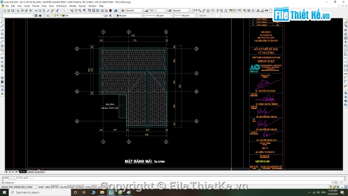Open the layer list dropdown
The height and width of the screenshot is (196, 348).
click(x=77, y=16)
